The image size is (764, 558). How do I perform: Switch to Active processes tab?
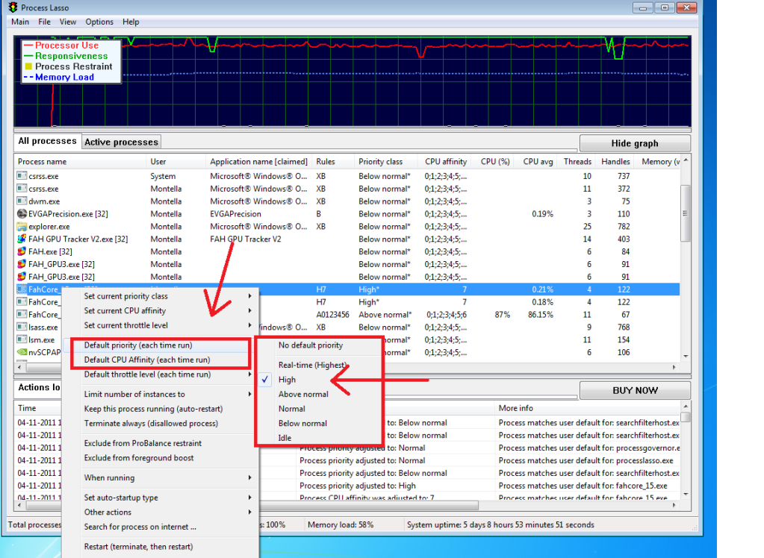[121, 142]
